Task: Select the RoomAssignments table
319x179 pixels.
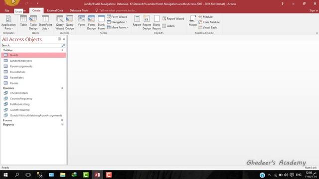Action: [33, 66]
